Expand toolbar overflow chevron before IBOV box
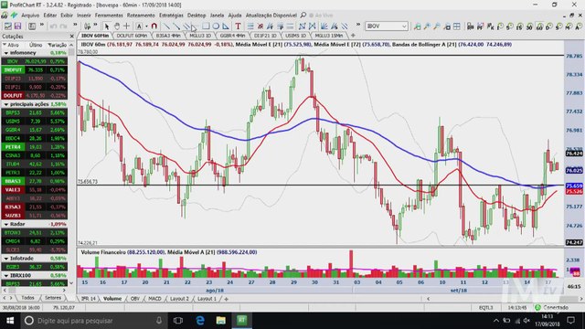The height and width of the screenshot is (329, 585). coord(358,25)
